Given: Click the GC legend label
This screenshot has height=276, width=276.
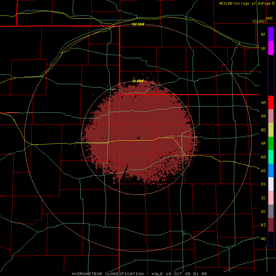Looking at the screenshot, I should tap(263, 212).
